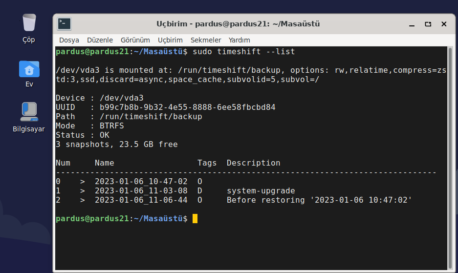Maximize the Uçbirim terminal window
Viewport: 458px width, 273px height.
pos(428,24)
